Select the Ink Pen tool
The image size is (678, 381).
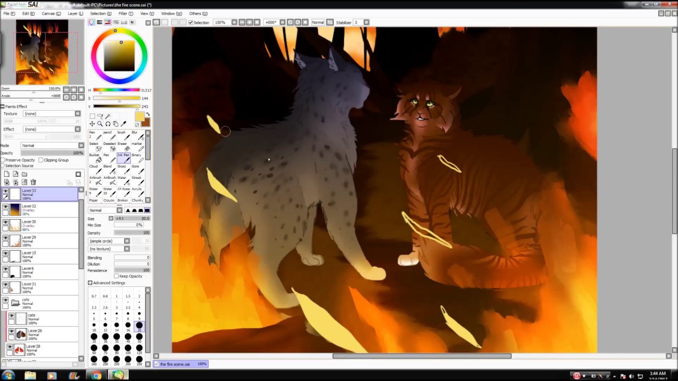(123, 158)
